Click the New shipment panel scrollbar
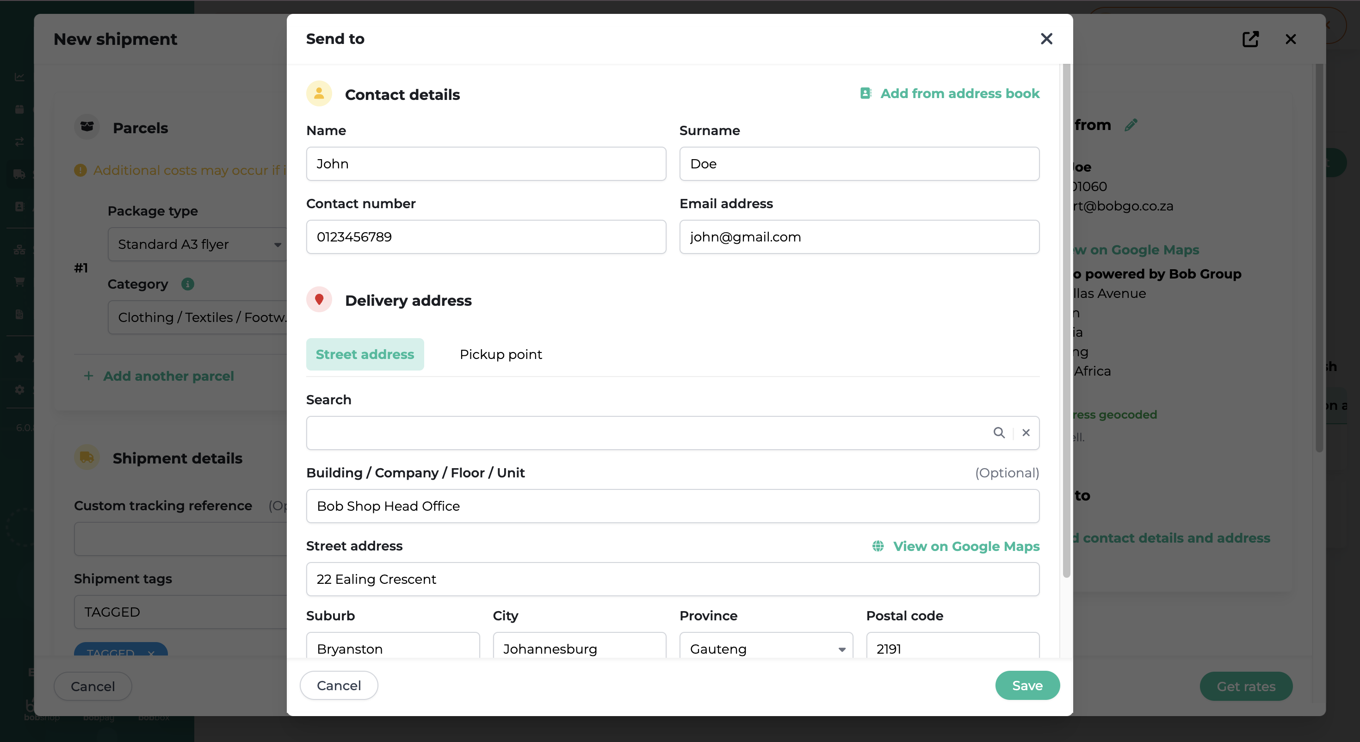 click(1319, 259)
